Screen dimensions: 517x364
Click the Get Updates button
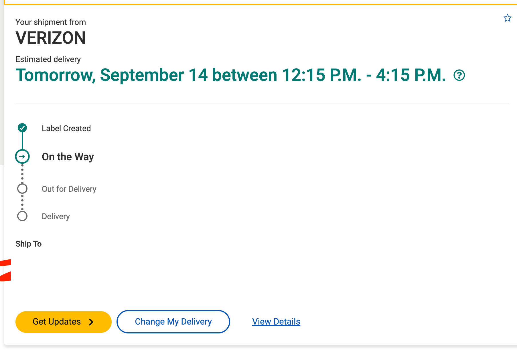(64, 322)
